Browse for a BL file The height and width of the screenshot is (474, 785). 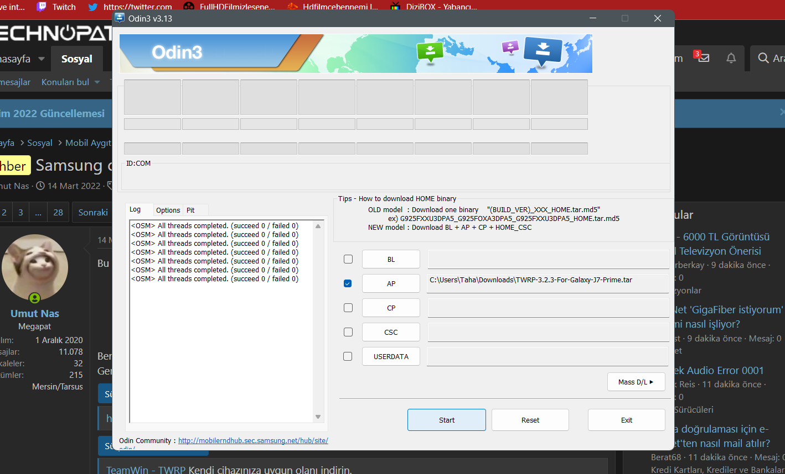click(391, 259)
